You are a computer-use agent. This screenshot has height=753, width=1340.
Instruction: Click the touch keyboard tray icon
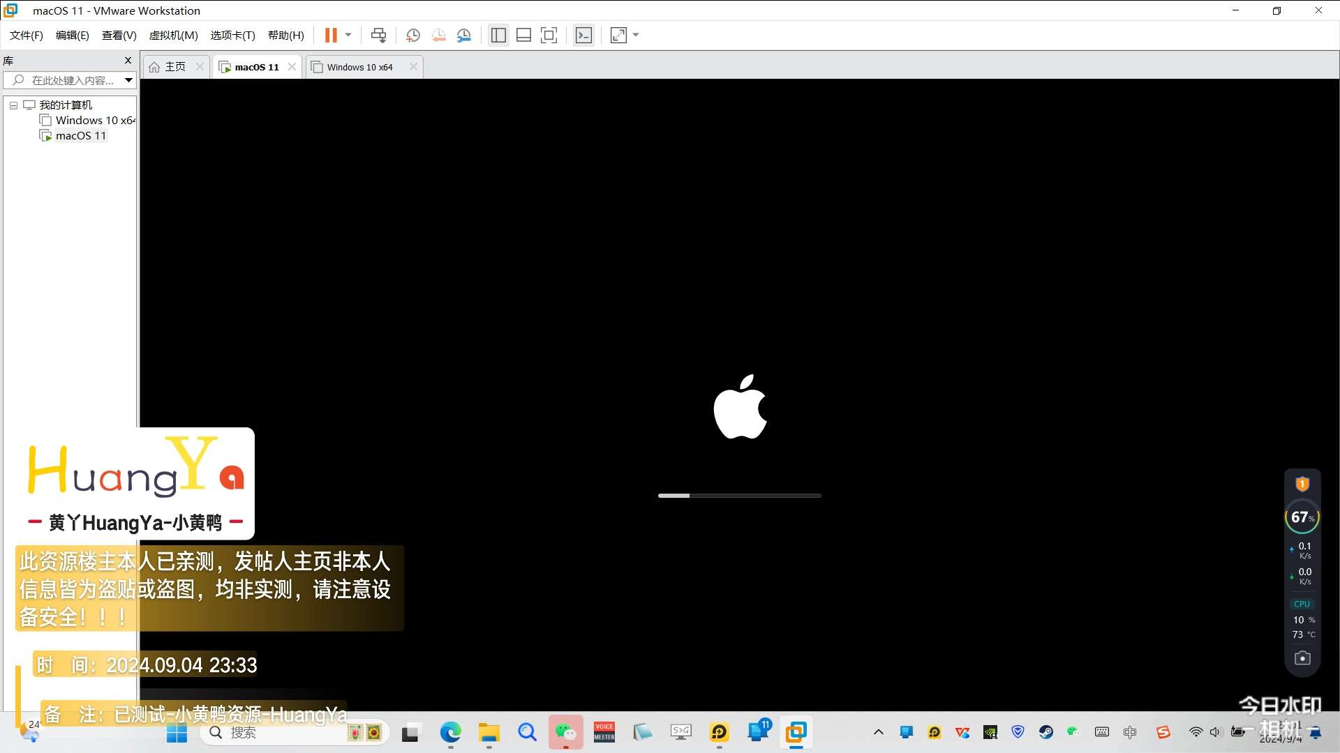click(x=1102, y=732)
